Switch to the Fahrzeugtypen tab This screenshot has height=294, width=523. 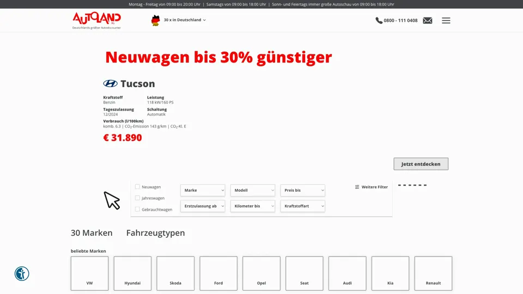coord(155,232)
